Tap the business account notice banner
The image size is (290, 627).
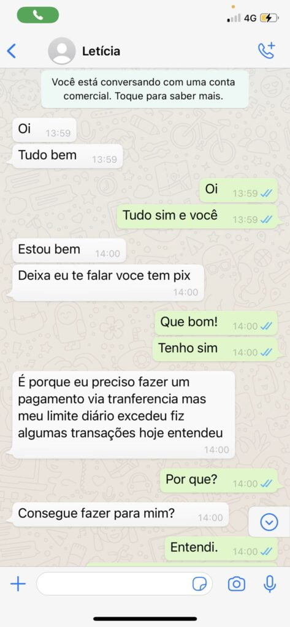(145, 89)
